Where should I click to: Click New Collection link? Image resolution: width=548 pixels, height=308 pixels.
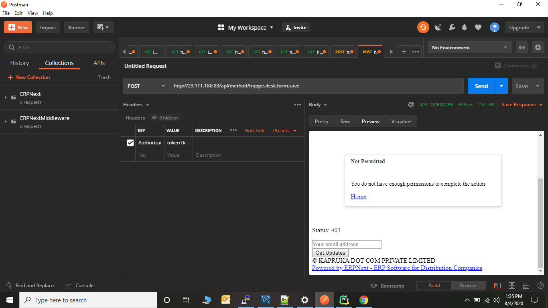coord(29,77)
